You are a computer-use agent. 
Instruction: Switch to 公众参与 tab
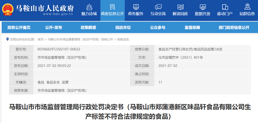pos(158,28)
